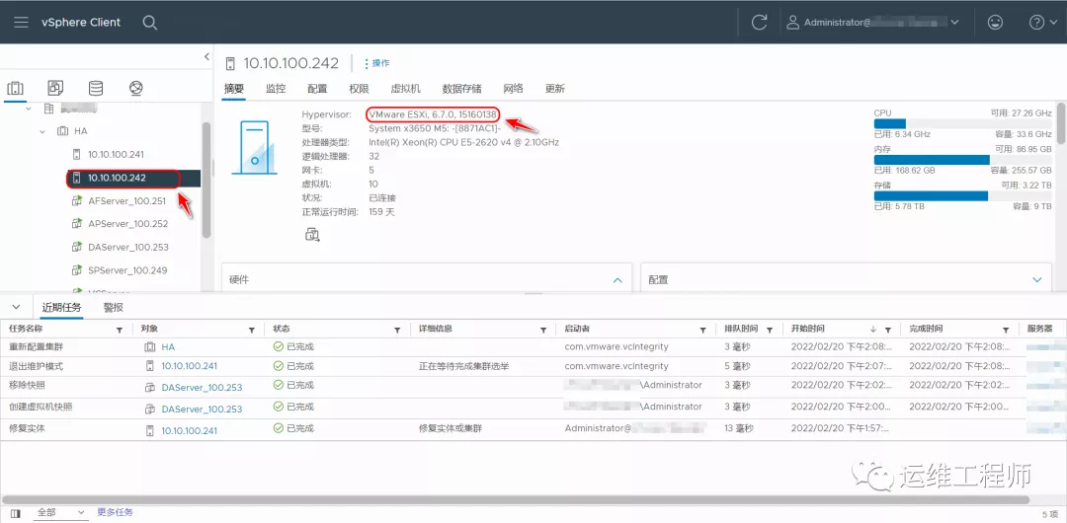Collapse the 硬件 hardware panel
The width and height of the screenshot is (1067, 523).
coord(617,280)
